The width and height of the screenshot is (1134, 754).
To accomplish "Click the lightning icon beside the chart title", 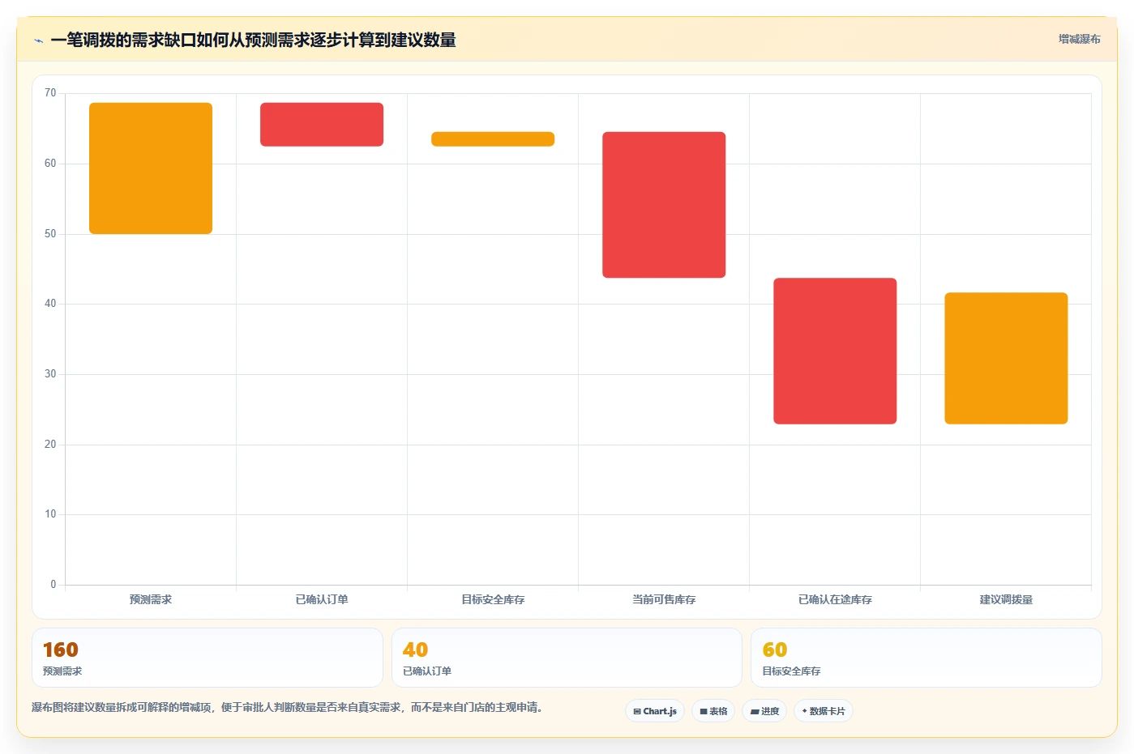I will pyautogui.click(x=38, y=40).
